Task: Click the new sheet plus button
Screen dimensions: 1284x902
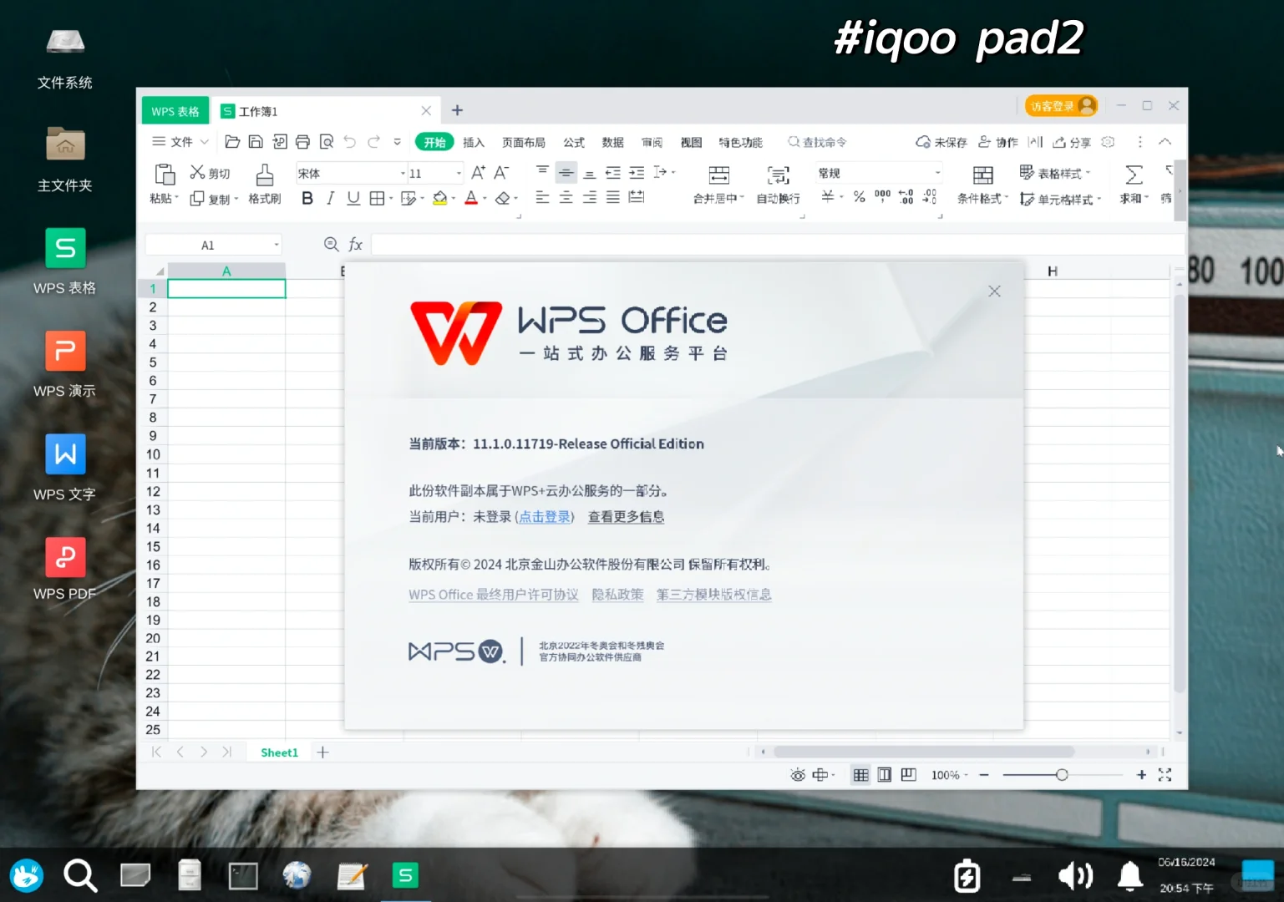Action: pos(322,752)
